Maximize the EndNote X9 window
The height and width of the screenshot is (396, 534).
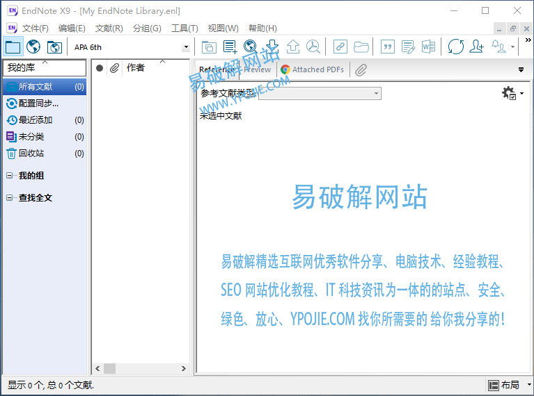click(x=485, y=10)
